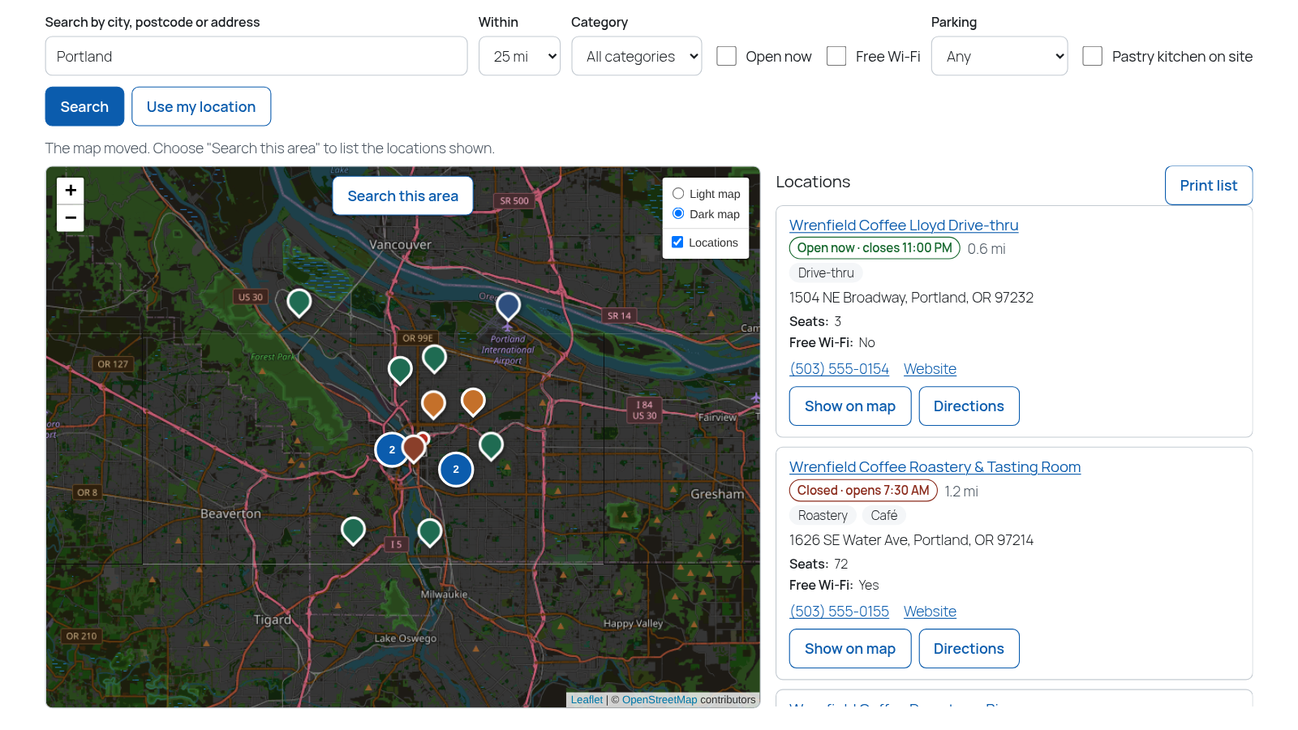Open the cluster marker beside the brown pin

(x=392, y=449)
